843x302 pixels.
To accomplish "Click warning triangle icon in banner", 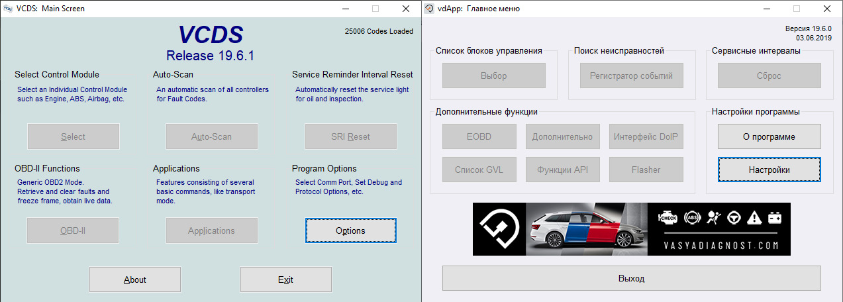I will 754,217.
